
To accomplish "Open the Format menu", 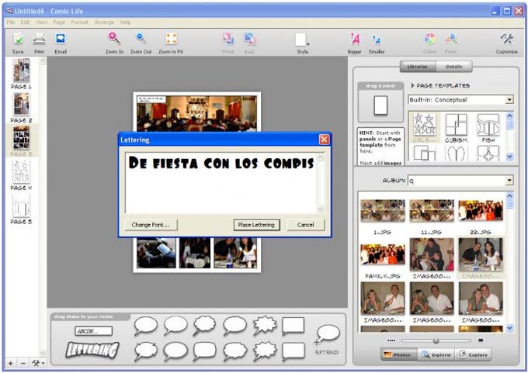I will (x=79, y=22).
